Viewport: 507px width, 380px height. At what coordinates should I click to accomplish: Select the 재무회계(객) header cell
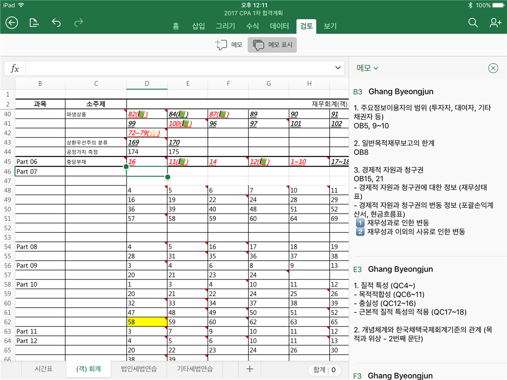238,104
